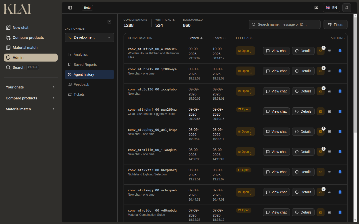Expand Material match section
The width and height of the screenshot is (359, 224).
point(31,109)
